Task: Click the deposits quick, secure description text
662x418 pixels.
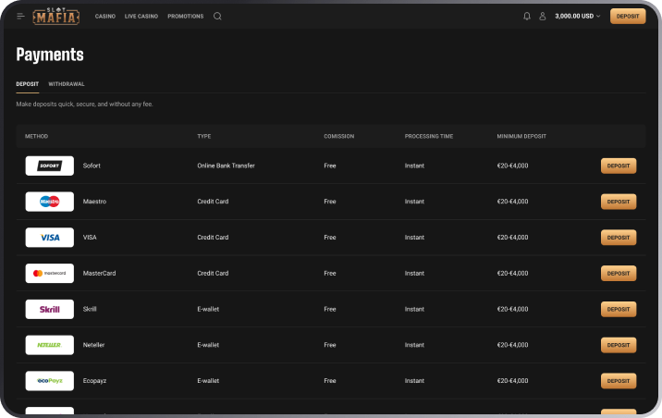Action: coord(84,104)
